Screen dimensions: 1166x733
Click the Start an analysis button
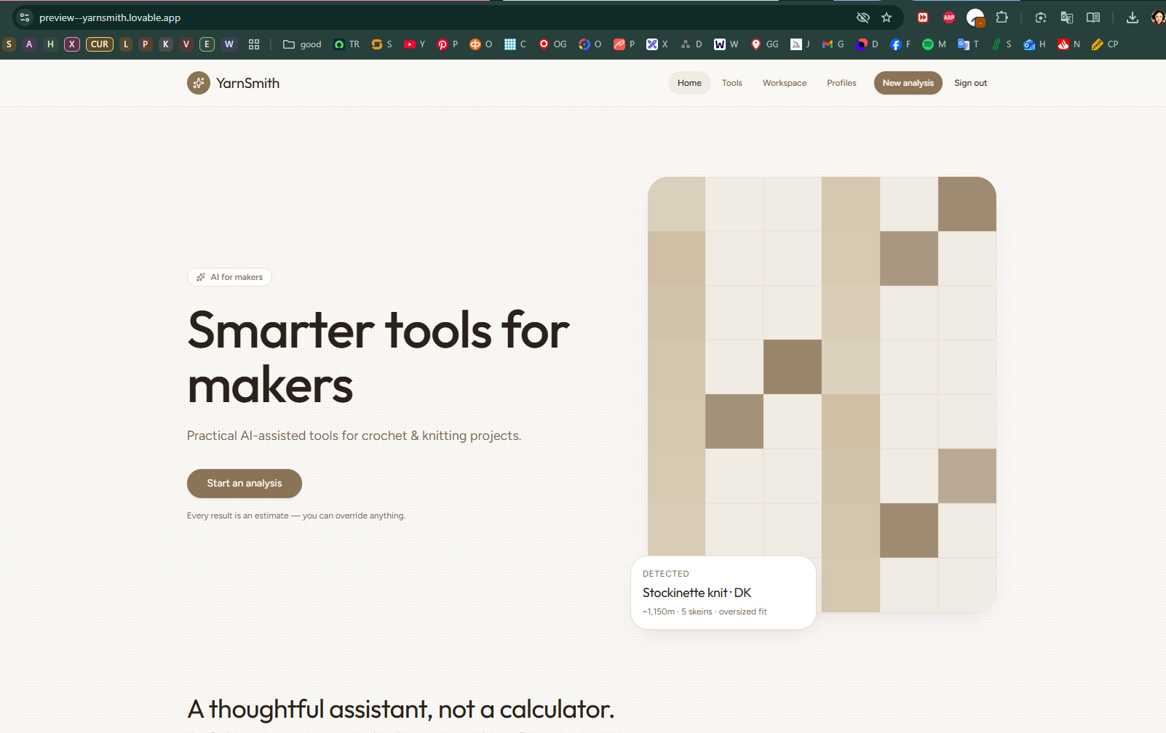pyautogui.click(x=245, y=484)
